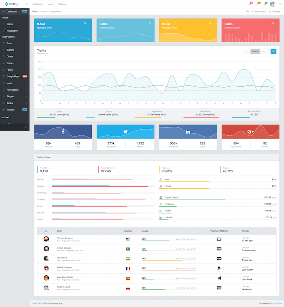Click the Google Plus icon card
Viewport: 284px width, 307px height.
click(250, 132)
